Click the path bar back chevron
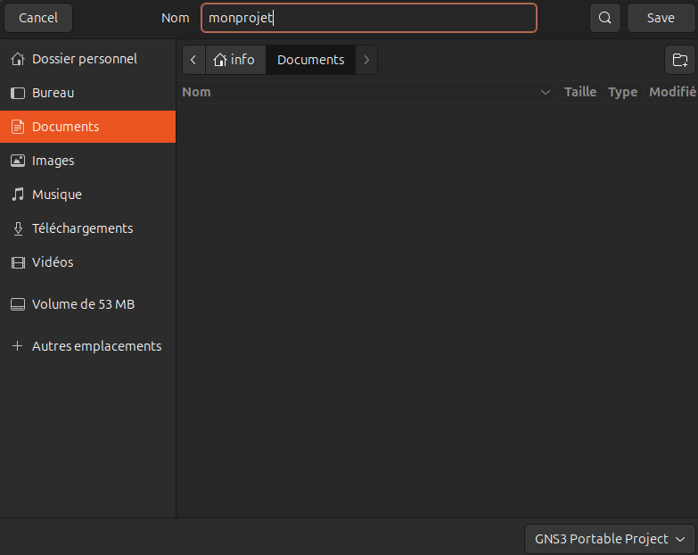The image size is (698, 555). click(193, 60)
